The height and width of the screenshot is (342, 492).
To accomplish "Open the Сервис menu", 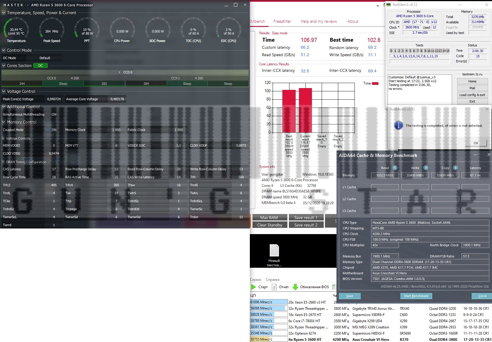I will coord(256,280).
